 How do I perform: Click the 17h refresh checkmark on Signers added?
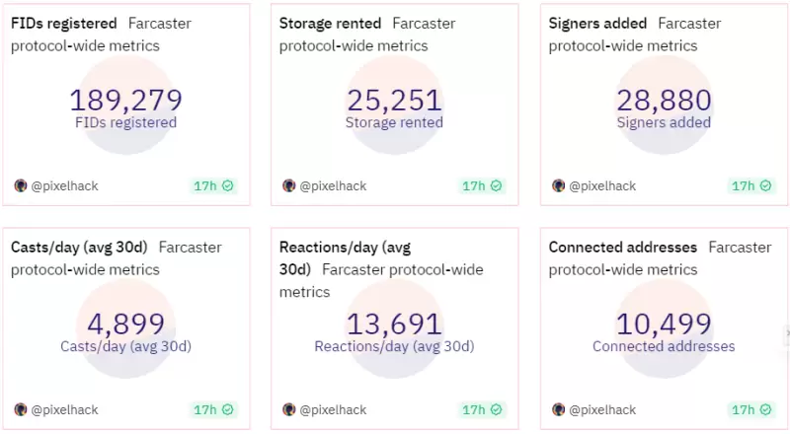pos(765,185)
